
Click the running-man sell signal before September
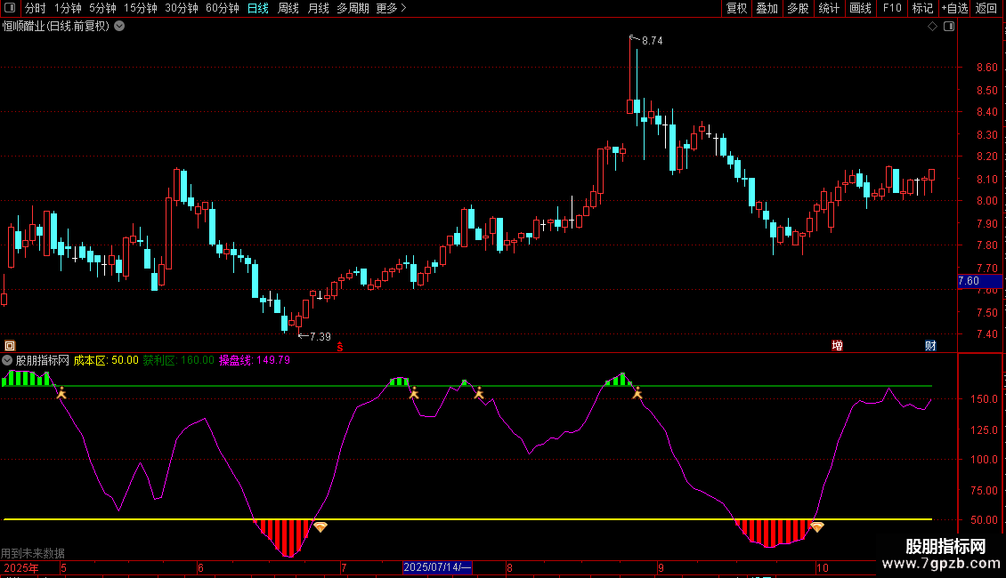tap(637, 393)
